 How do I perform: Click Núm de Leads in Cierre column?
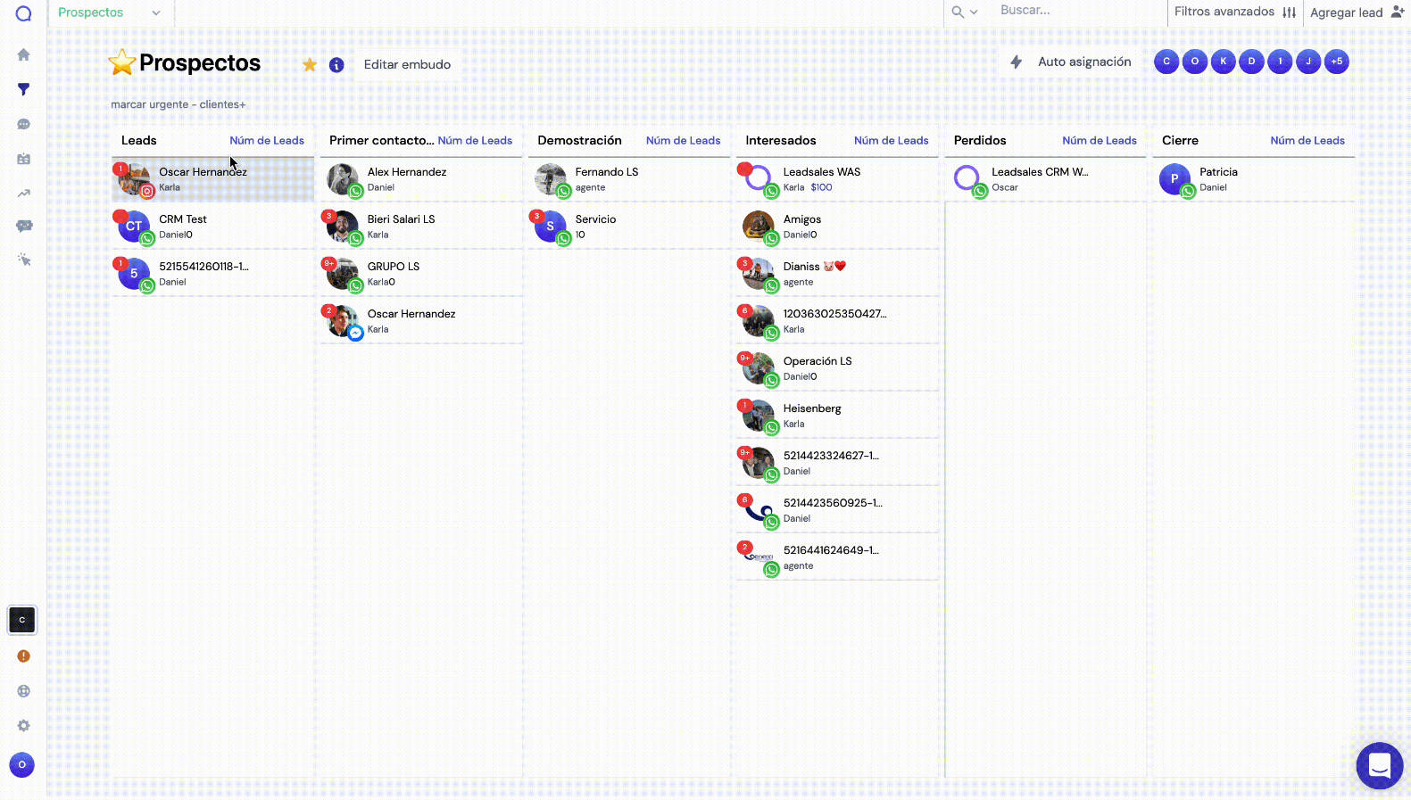point(1307,141)
